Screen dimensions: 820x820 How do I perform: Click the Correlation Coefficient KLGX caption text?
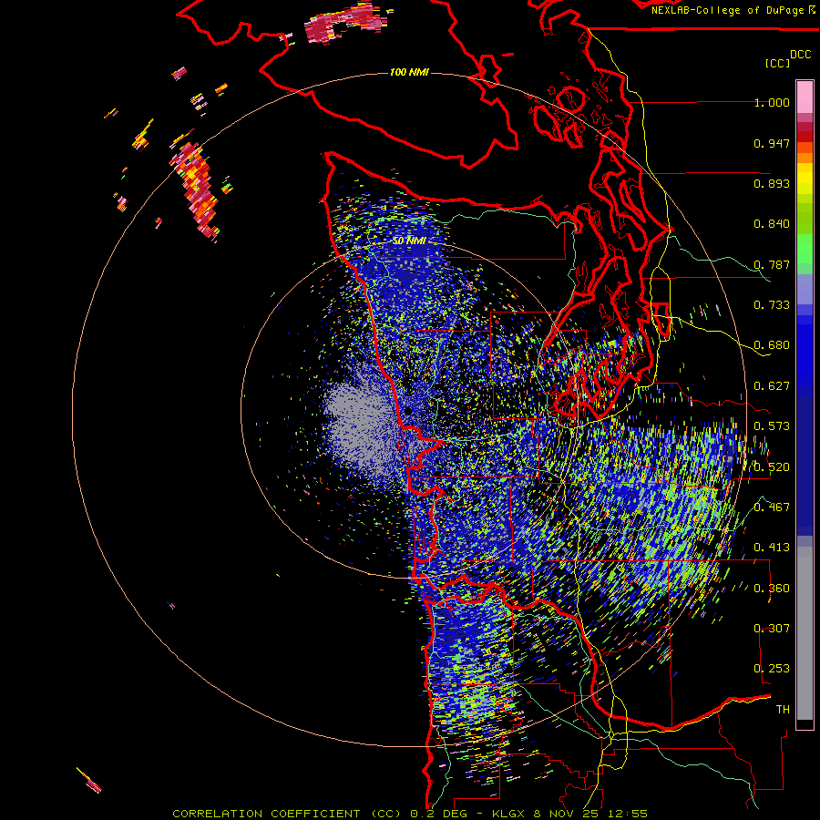coord(410,814)
